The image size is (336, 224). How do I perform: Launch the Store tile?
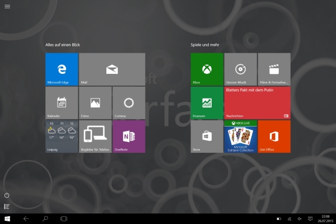207,137
